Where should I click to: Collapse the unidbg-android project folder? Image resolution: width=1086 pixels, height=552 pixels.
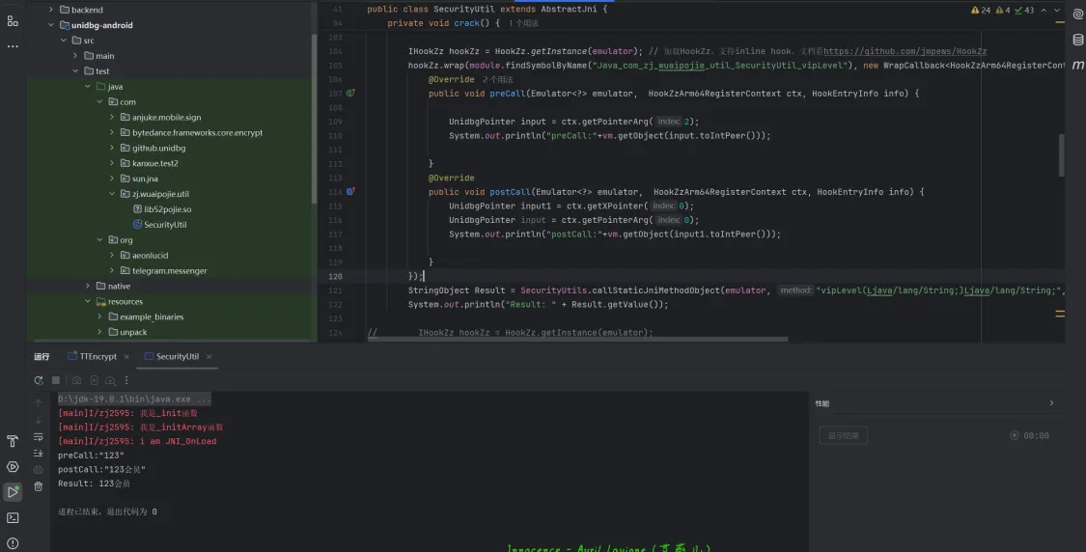click(51, 25)
